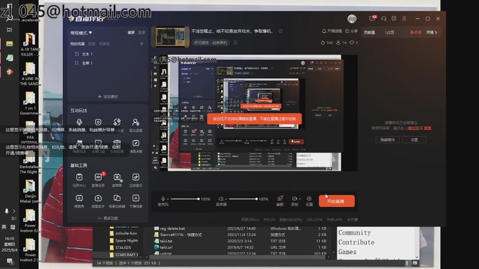Open the user avatar profile
The height and width of the screenshot is (269, 479).
tap(352, 19)
